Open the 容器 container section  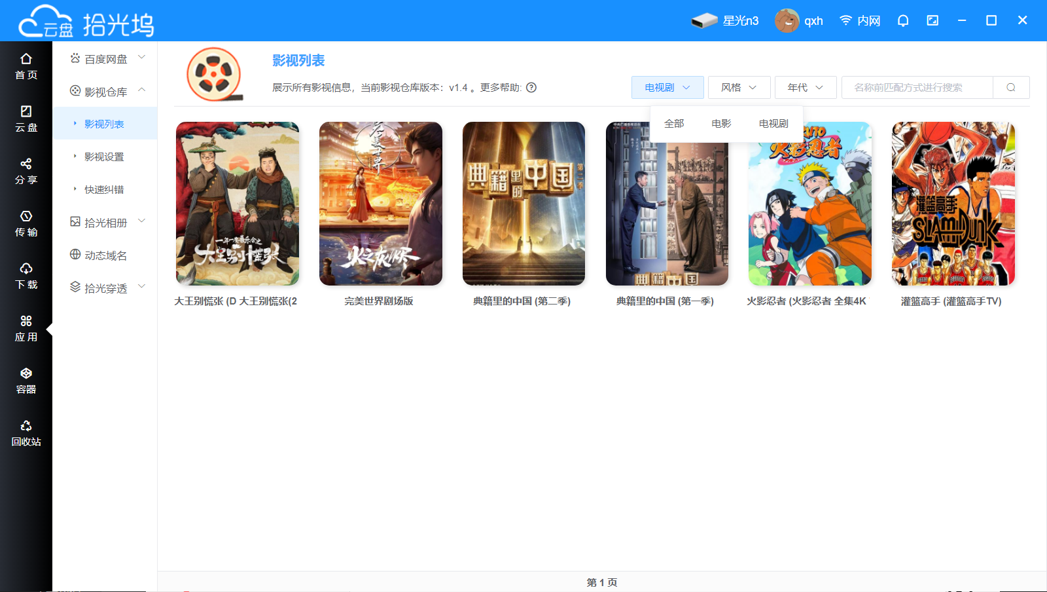point(26,380)
